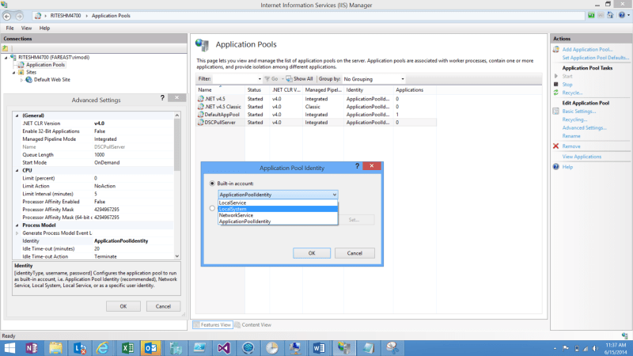Open Visual Studio from the taskbar

[223, 348]
